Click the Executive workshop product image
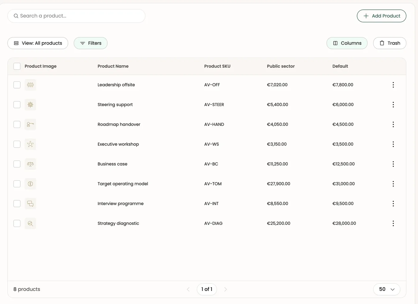 (x=30, y=144)
